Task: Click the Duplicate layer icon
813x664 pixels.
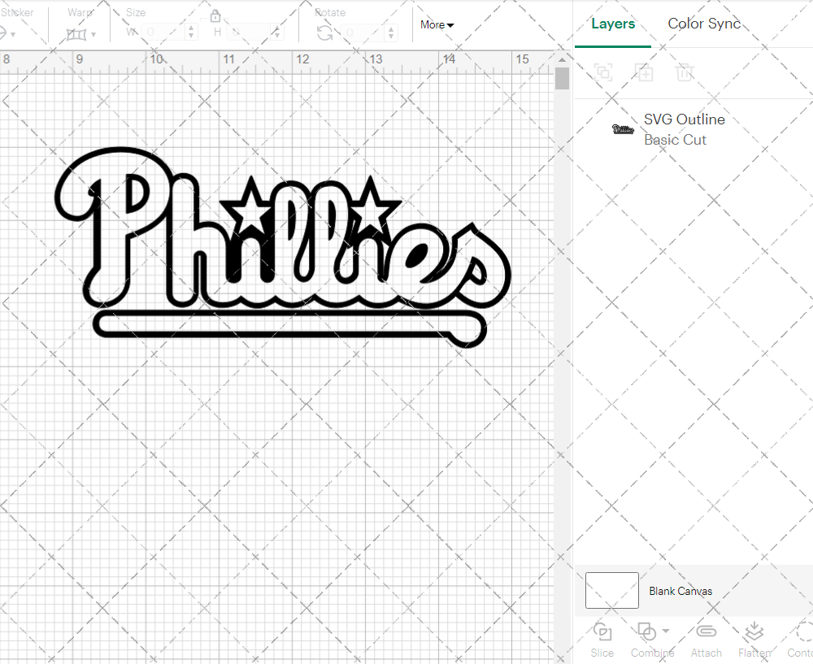Action: 644,72
